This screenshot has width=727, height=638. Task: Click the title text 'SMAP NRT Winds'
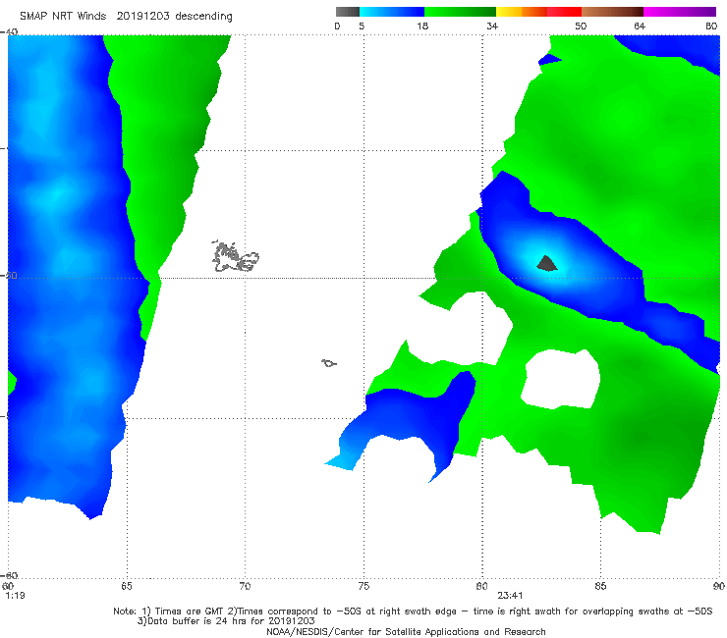pyautogui.click(x=63, y=17)
